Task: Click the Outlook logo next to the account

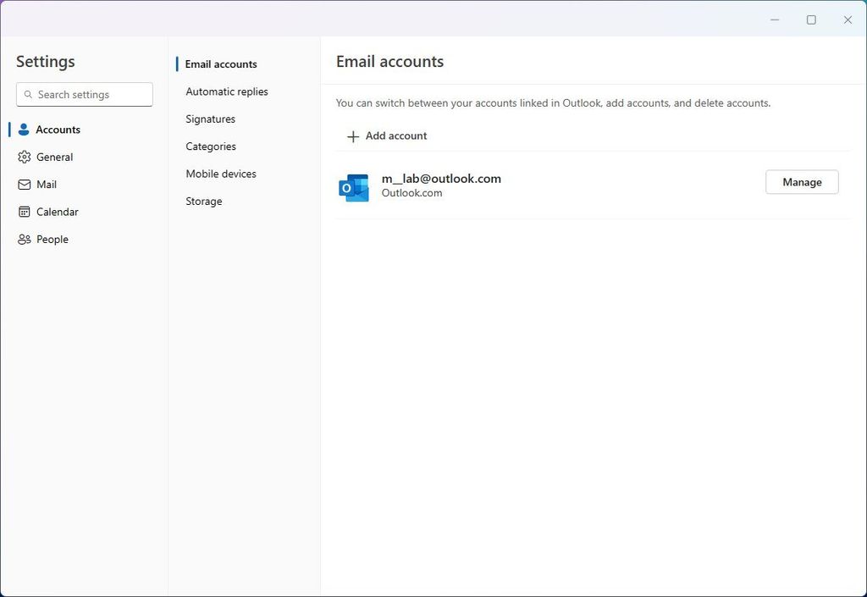Action: pyautogui.click(x=353, y=186)
